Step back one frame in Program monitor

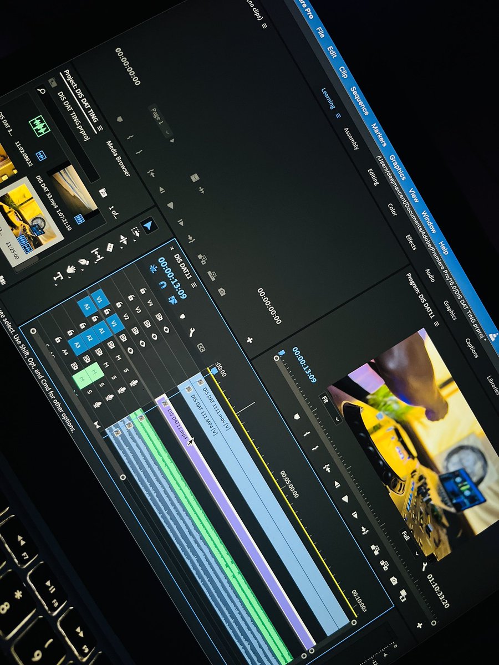[x=337, y=484]
